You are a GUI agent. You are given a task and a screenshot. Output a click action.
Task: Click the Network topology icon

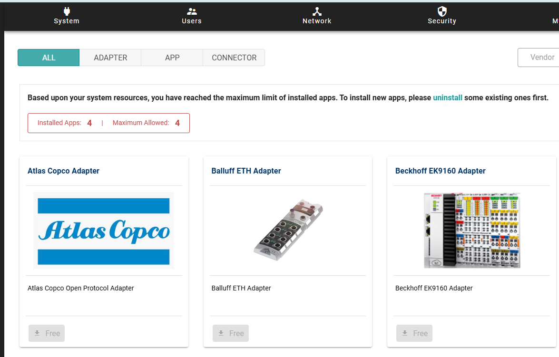click(x=317, y=11)
